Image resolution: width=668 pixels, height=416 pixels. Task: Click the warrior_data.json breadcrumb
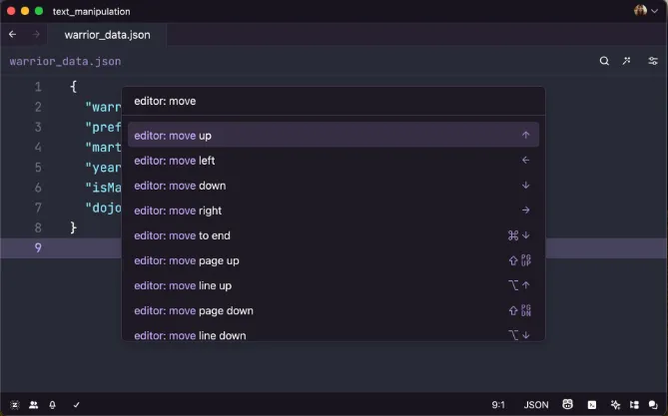tap(65, 61)
